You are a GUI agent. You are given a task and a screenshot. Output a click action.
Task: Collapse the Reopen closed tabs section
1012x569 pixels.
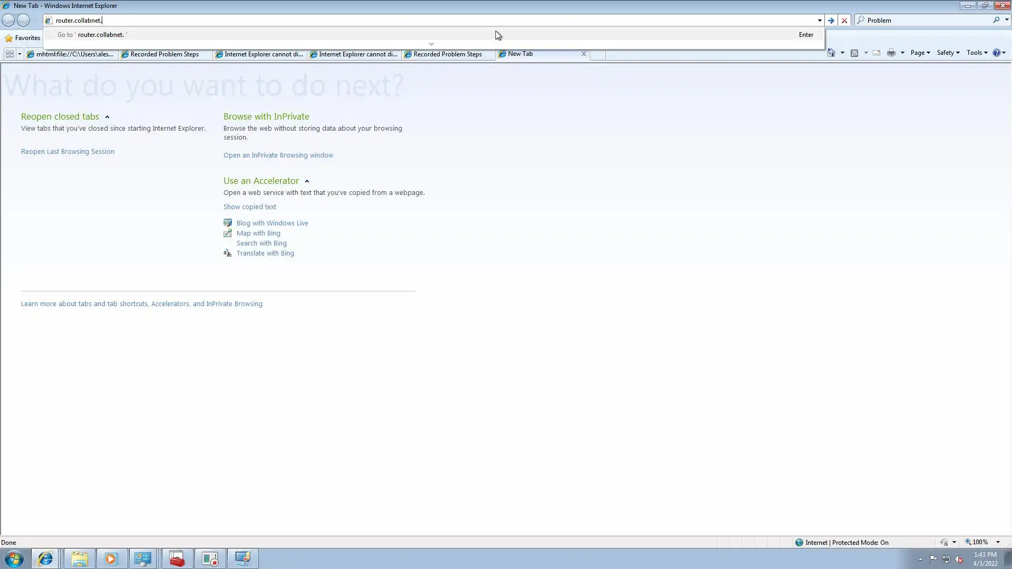(107, 117)
